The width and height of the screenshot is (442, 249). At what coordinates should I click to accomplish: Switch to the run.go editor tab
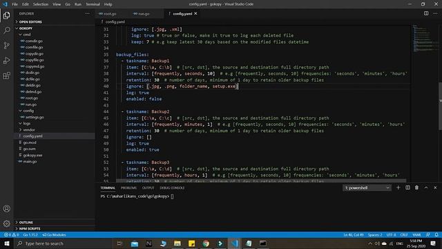coord(144,14)
